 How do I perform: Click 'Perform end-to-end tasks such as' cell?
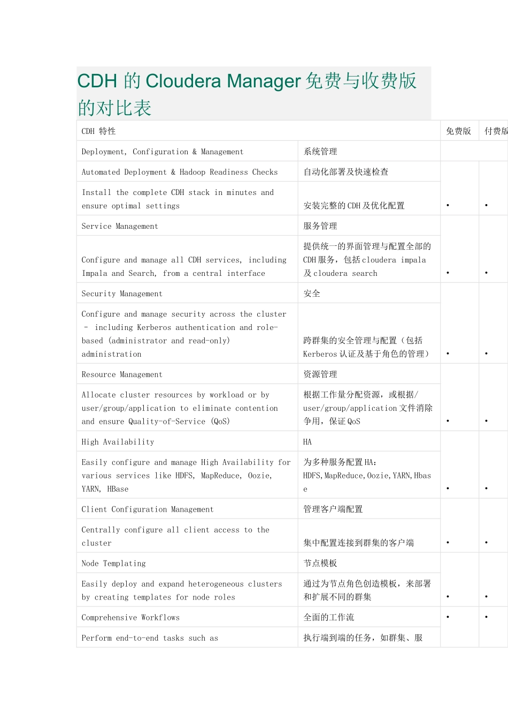pos(187,637)
